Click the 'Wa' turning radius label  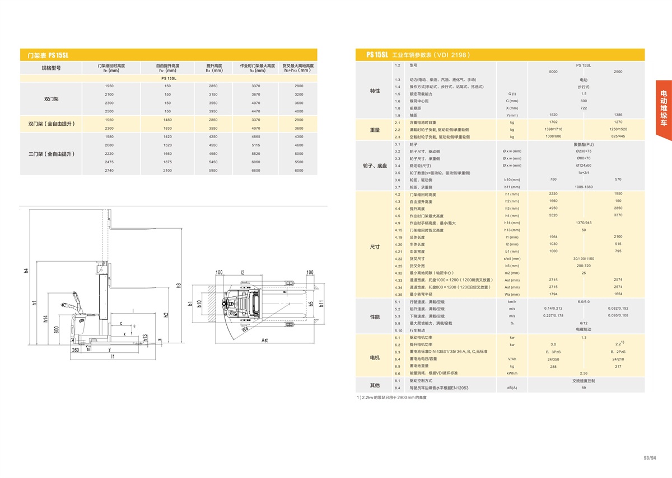[x=245, y=329]
